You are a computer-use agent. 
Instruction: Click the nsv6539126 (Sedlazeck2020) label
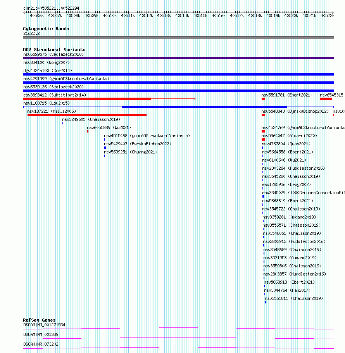(53, 87)
